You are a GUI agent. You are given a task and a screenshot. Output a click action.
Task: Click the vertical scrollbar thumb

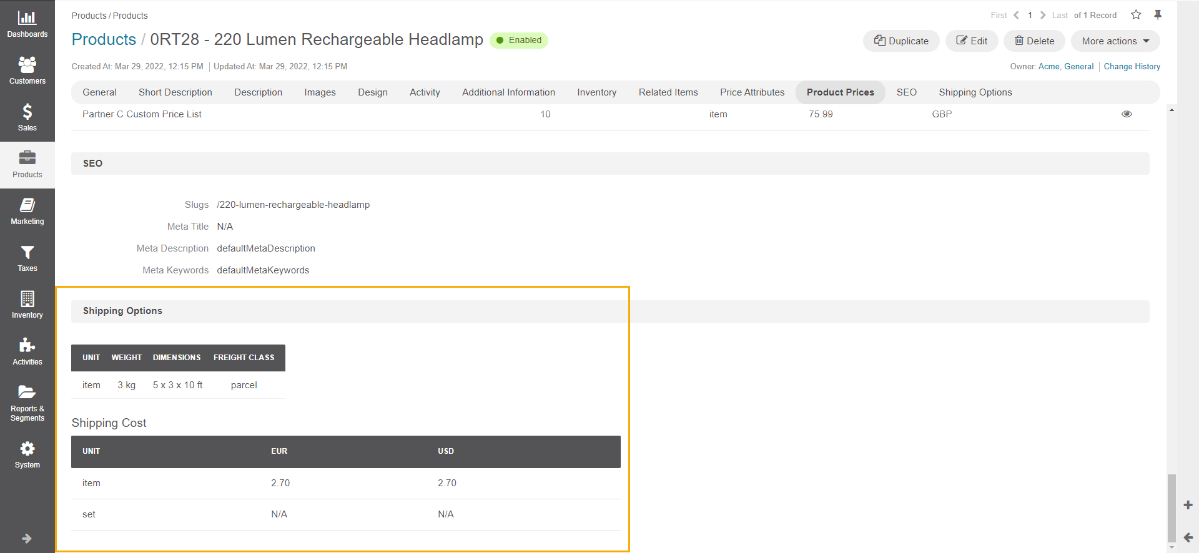pyautogui.click(x=1172, y=509)
